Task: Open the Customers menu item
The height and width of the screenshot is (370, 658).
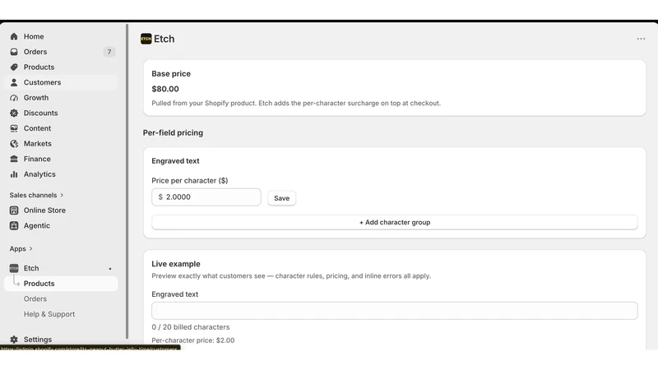Action: 61,82
